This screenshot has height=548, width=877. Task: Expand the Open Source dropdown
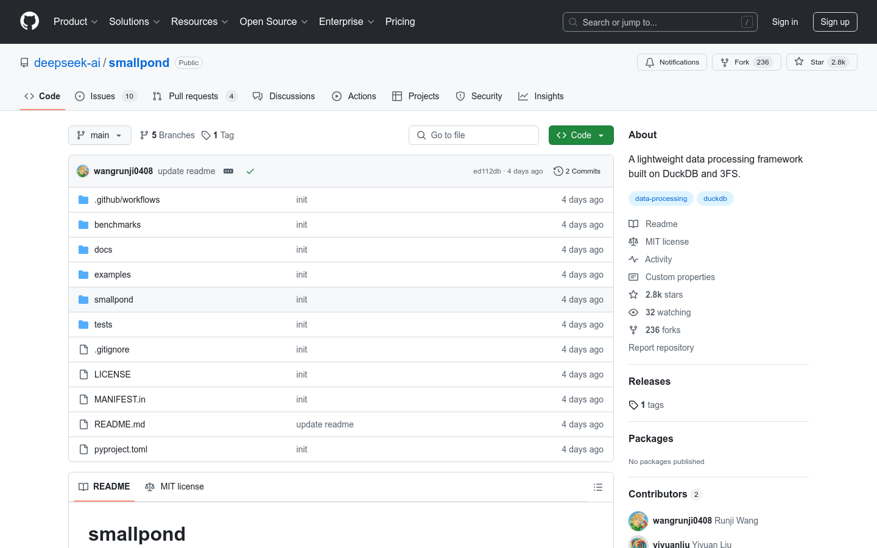click(273, 22)
